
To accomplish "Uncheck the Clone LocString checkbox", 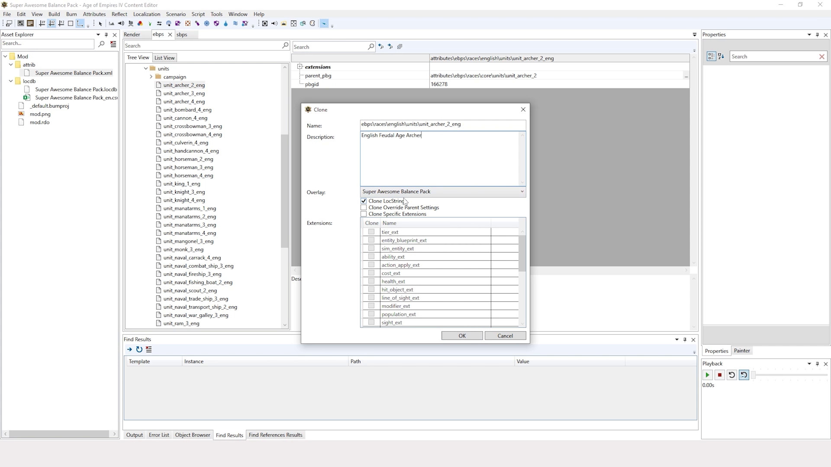I will 364,201.
